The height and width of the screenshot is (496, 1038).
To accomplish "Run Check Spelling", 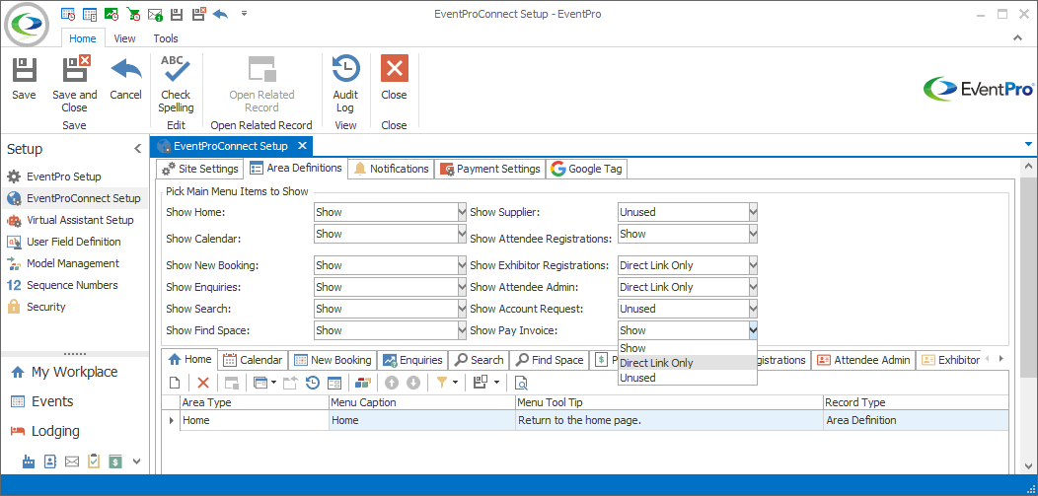I will coord(176,84).
